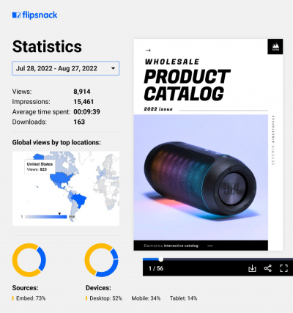Screen dimensions: 293x313
Task: Click the Embed: 73% legend entry
Action: 29,298
